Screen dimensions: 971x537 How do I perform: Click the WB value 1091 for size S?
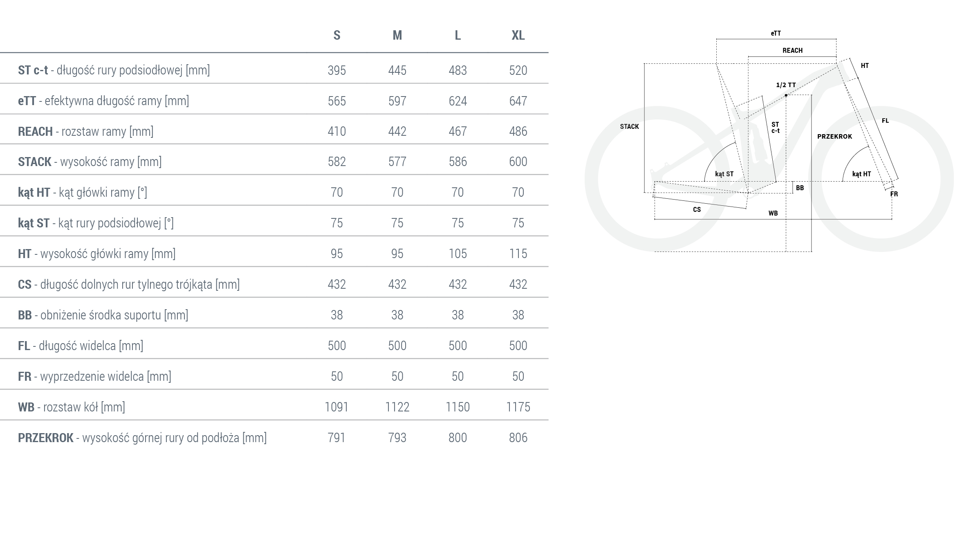tap(336, 407)
